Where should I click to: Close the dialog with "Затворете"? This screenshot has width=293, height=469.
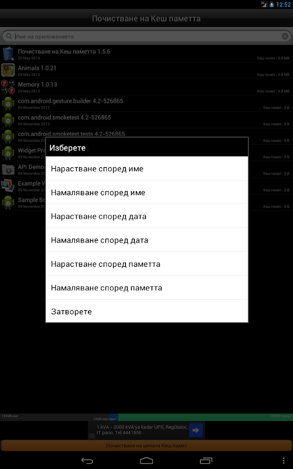click(x=147, y=311)
